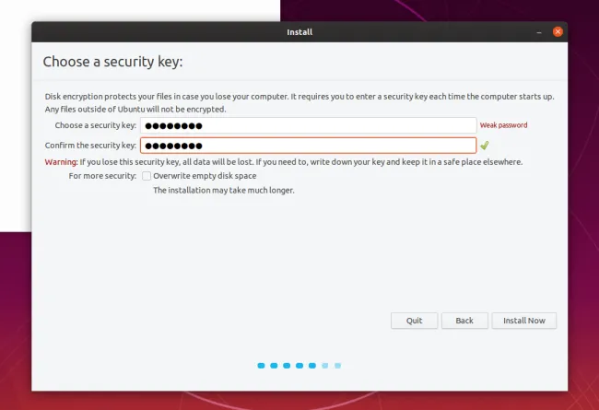Click the red Warning label text
Image resolution: width=599 pixels, height=410 pixels.
(x=61, y=162)
